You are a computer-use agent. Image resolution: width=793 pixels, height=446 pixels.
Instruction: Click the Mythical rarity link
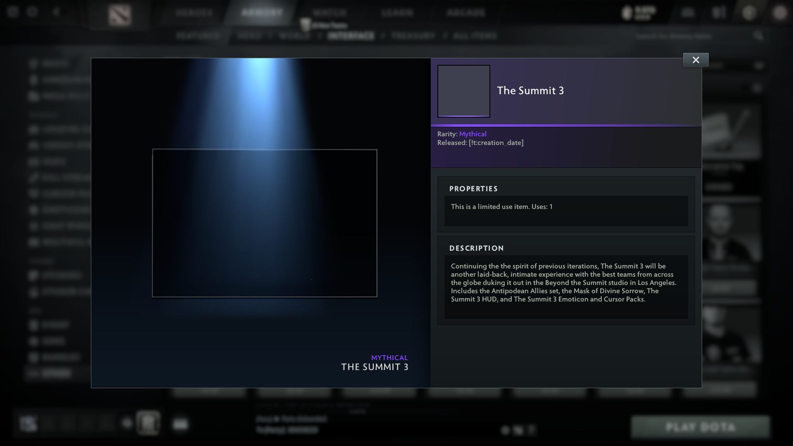[473, 134]
